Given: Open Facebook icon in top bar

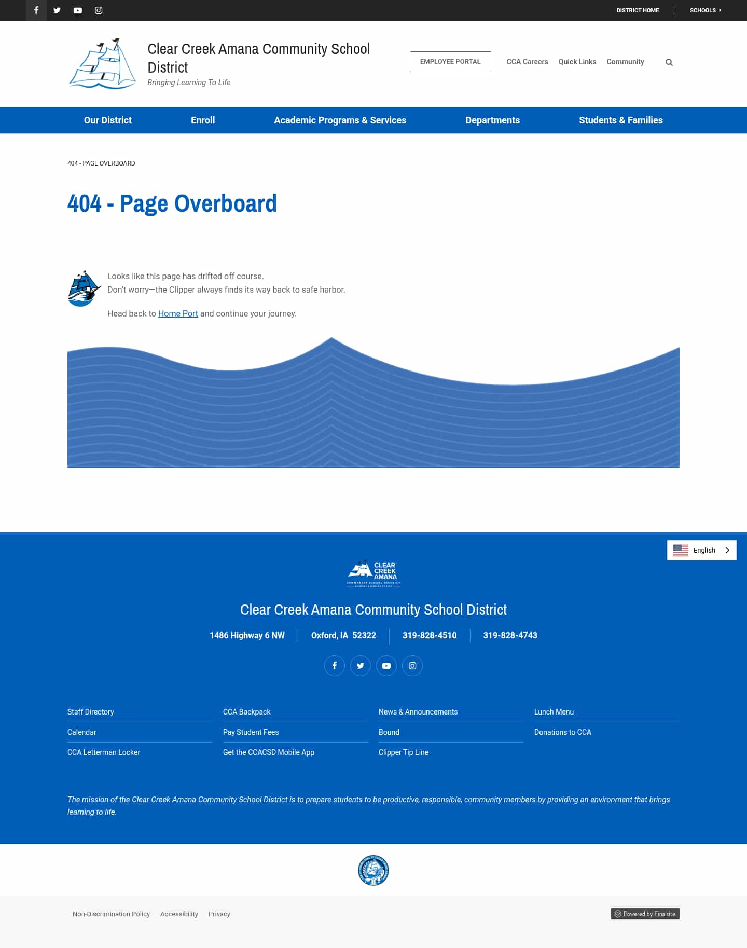Looking at the screenshot, I should point(36,10).
